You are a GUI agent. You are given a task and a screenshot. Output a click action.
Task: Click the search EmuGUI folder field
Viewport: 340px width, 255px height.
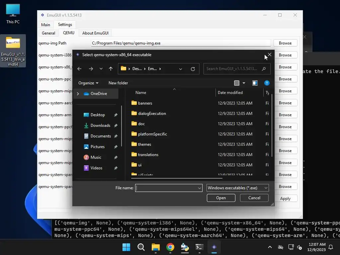coord(237,69)
